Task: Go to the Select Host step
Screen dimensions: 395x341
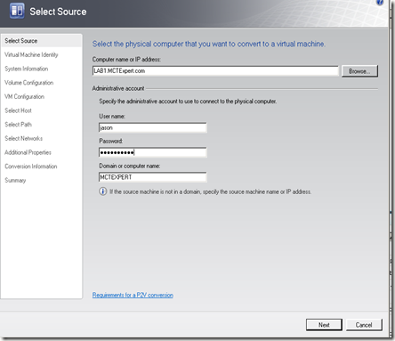Action: click(x=18, y=110)
